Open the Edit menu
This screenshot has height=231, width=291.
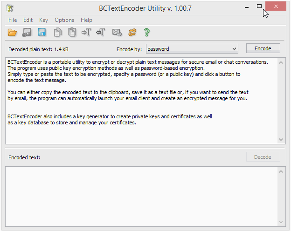[28, 20]
